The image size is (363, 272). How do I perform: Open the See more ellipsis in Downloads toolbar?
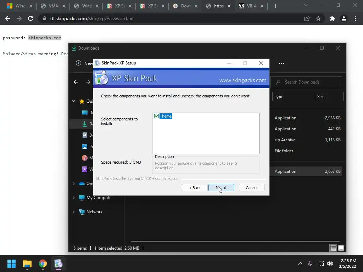(281, 63)
